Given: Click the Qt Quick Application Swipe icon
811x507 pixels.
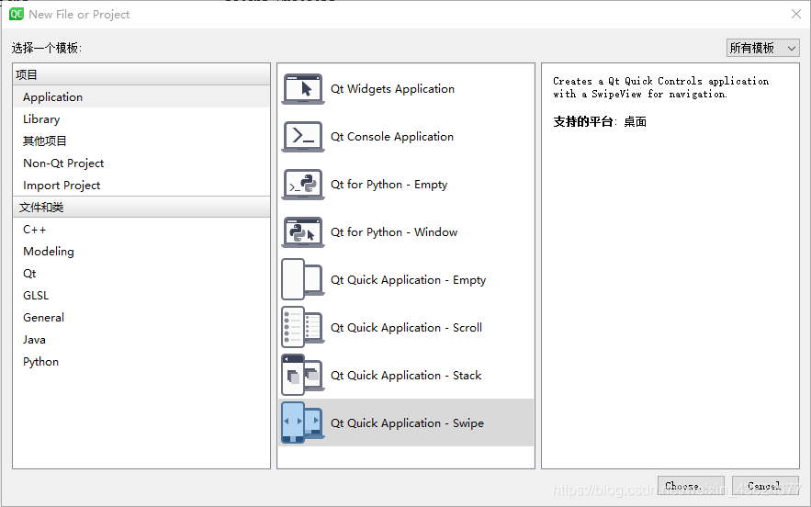Looking at the screenshot, I should tap(303, 422).
